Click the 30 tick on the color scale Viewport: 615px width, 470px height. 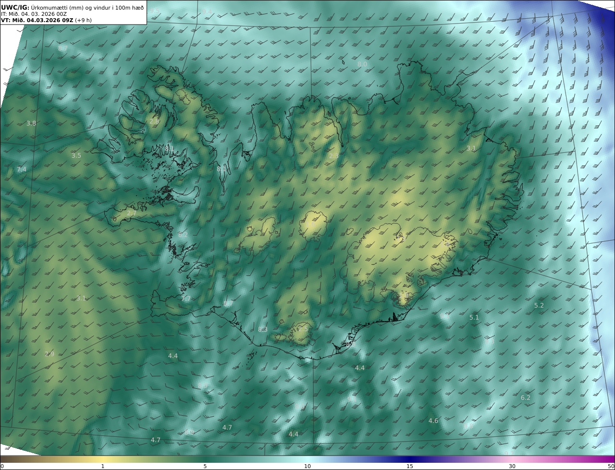[512, 466]
